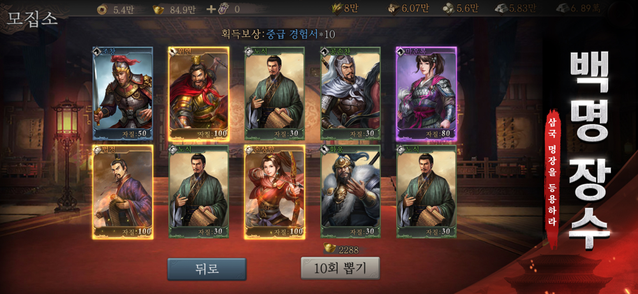The image size is (638, 294).
Task: Click the copper coin icon showing 5.4만
Action: [x=103, y=10]
